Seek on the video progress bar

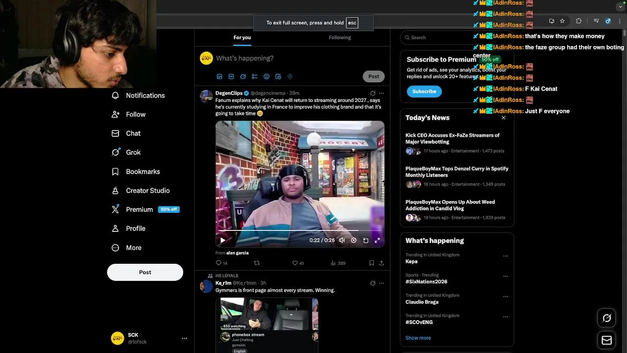click(300, 230)
